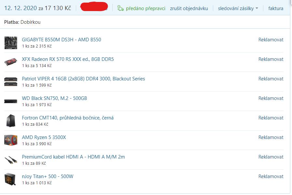This screenshot has height=195, width=292.
Task: Open the faktura link
Action: click(x=276, y=8)
